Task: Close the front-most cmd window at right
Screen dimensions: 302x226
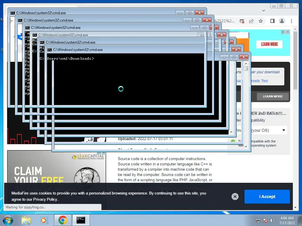Action: [x=244, y=57]
